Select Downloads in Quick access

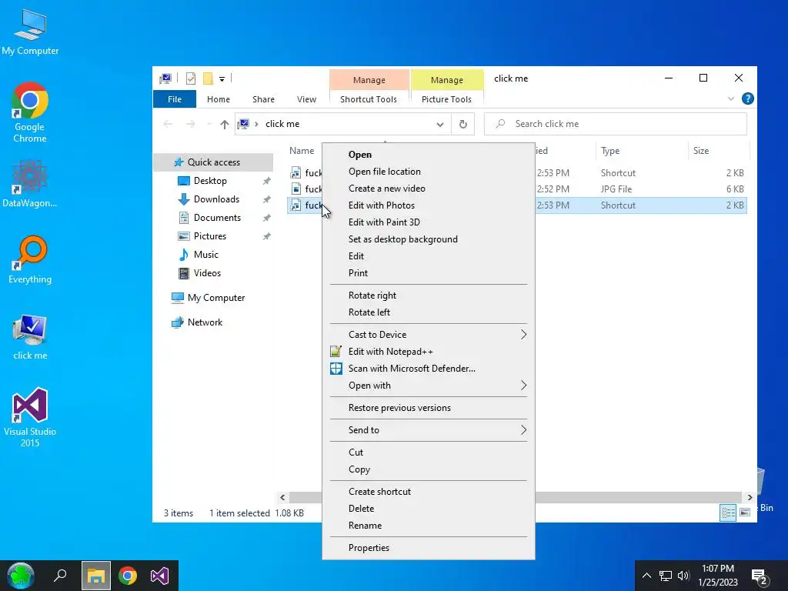pyautogui.click(x=216, y=199)
